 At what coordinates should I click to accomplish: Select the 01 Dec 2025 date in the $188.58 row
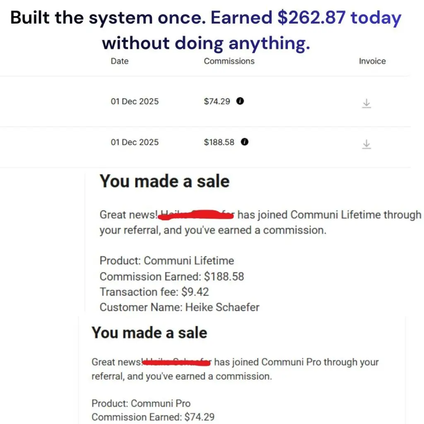(x=135, y=142)
